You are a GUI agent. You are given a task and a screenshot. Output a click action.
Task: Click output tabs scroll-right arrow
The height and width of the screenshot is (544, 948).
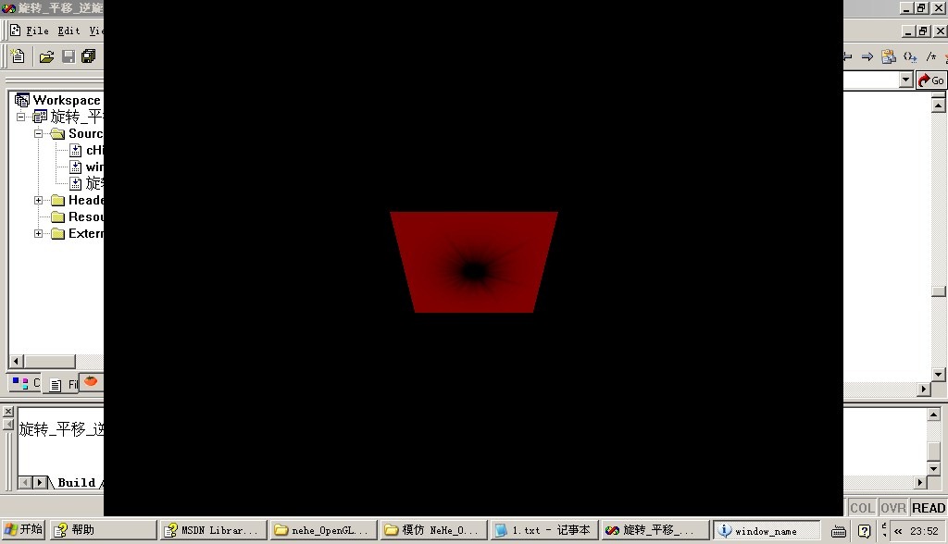coord(40,482)
